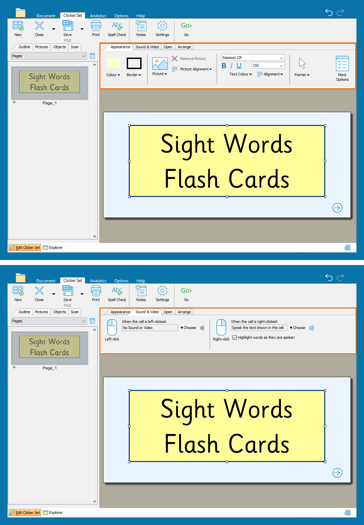Click the Left-click mouse icon
364x525 pixels.
(x=112, y=327)
